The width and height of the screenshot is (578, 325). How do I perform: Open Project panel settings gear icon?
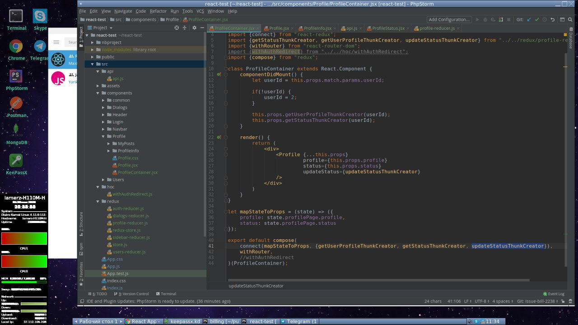(194, 28)
